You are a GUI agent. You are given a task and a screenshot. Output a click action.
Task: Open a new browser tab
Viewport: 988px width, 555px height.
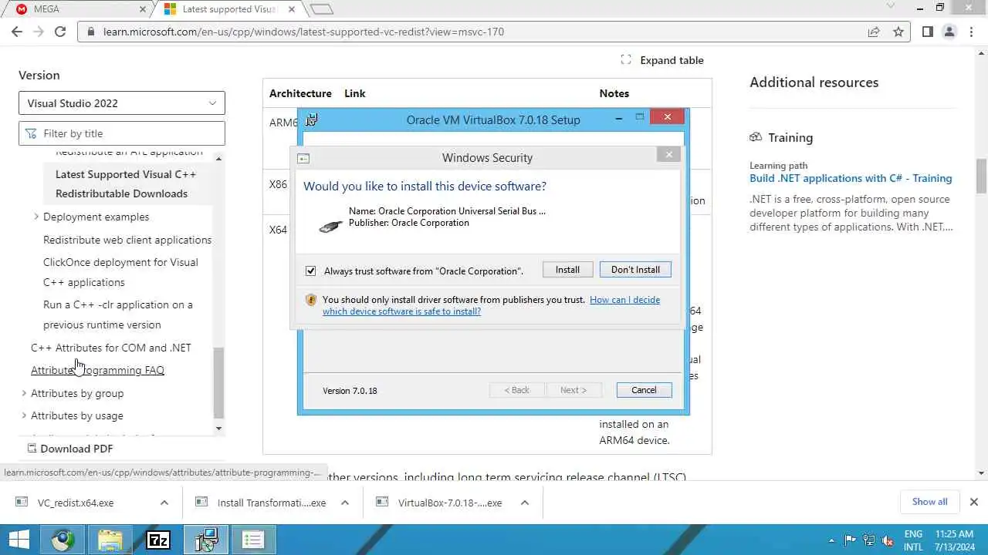[322, 9]
